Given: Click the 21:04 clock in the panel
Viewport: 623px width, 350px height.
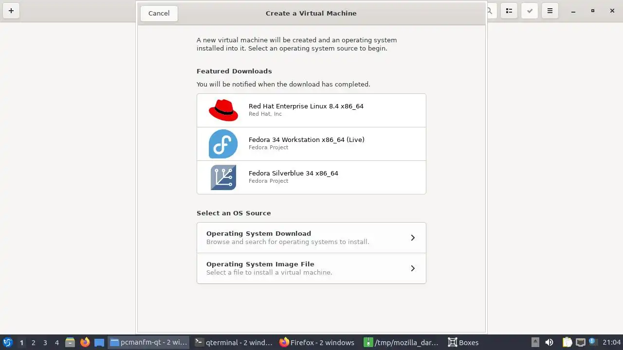Looking at the screenshot, I should 612,342.
